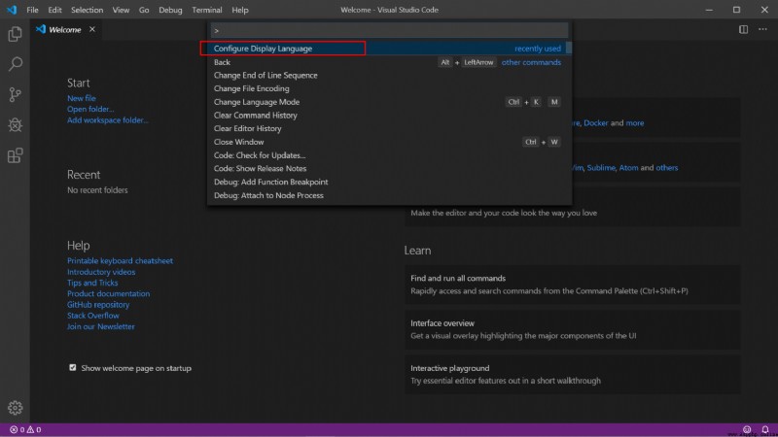
Task: Select Clear Command History command
Action: (x=390, y=115)
